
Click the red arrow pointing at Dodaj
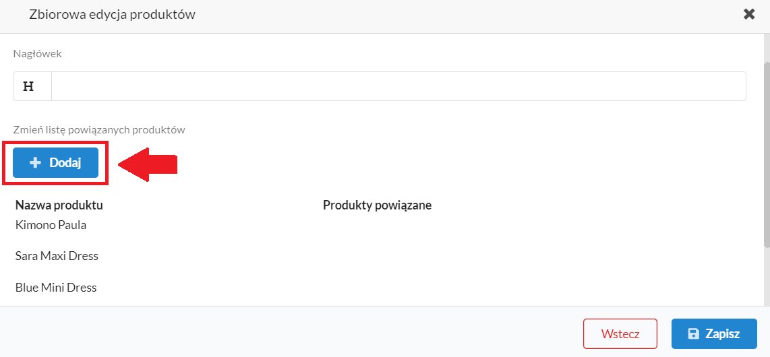pos(148,164)
